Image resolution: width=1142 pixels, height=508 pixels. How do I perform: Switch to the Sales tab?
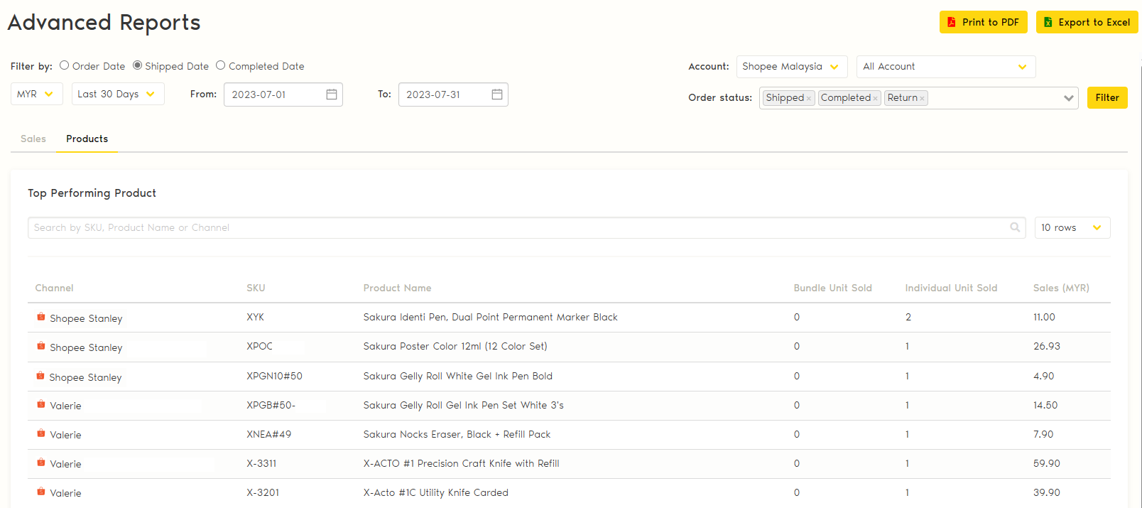pos(33,139)
